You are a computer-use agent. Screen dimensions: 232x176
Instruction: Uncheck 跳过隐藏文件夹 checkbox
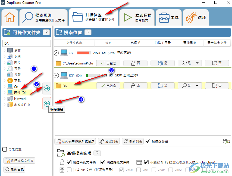103,162
